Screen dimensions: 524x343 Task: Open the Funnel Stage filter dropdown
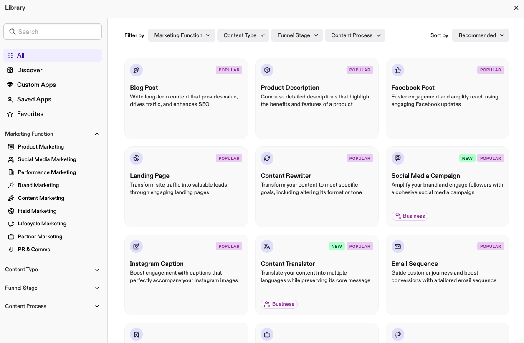click(297, 35)
